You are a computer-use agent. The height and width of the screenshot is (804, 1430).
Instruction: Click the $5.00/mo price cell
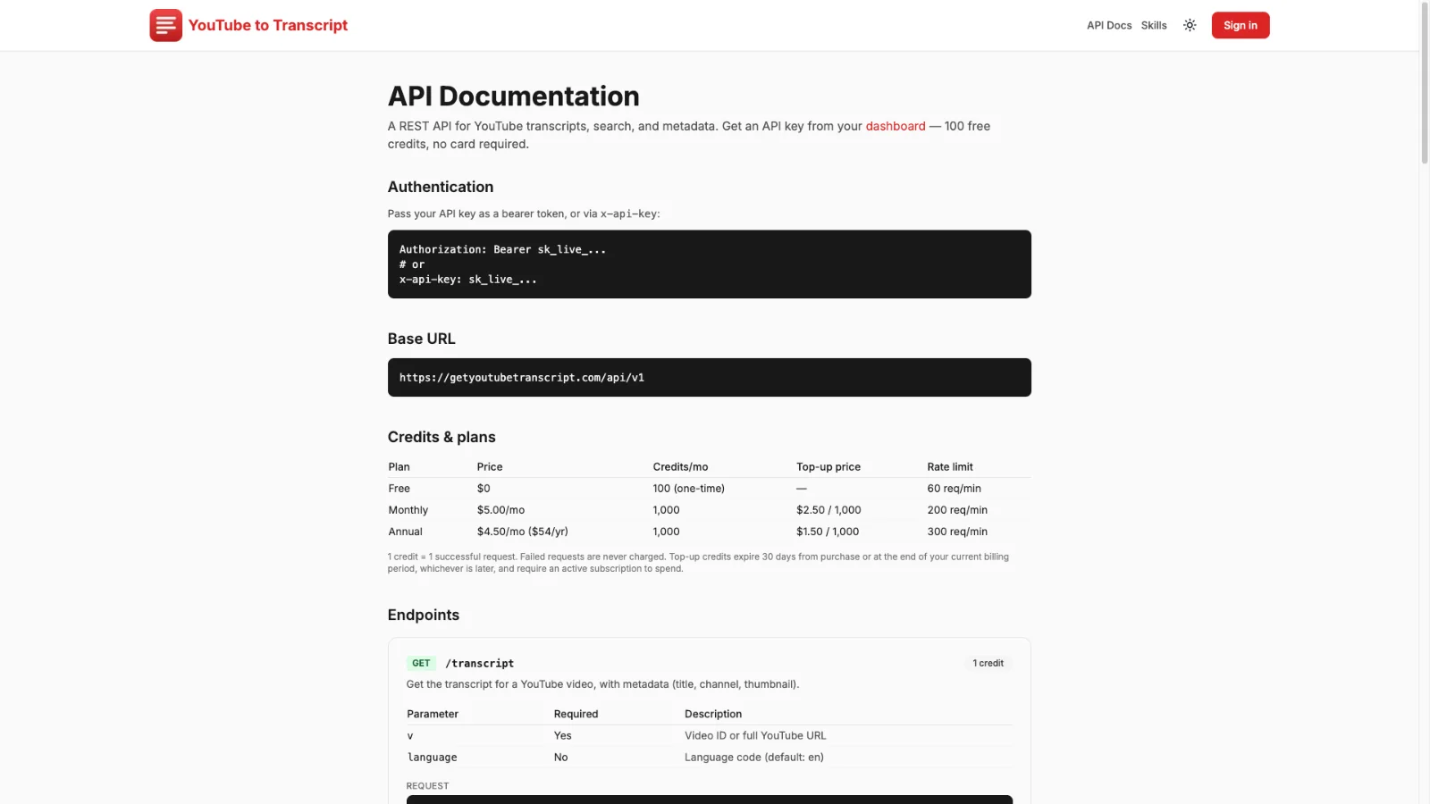[x=500, y=510]
